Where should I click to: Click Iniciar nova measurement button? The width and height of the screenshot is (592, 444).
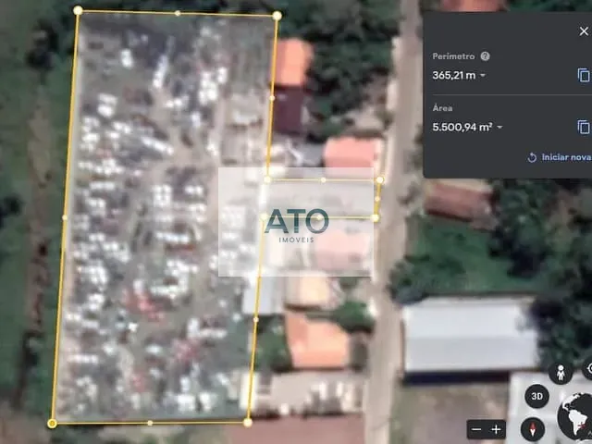[x=559, y=157]
